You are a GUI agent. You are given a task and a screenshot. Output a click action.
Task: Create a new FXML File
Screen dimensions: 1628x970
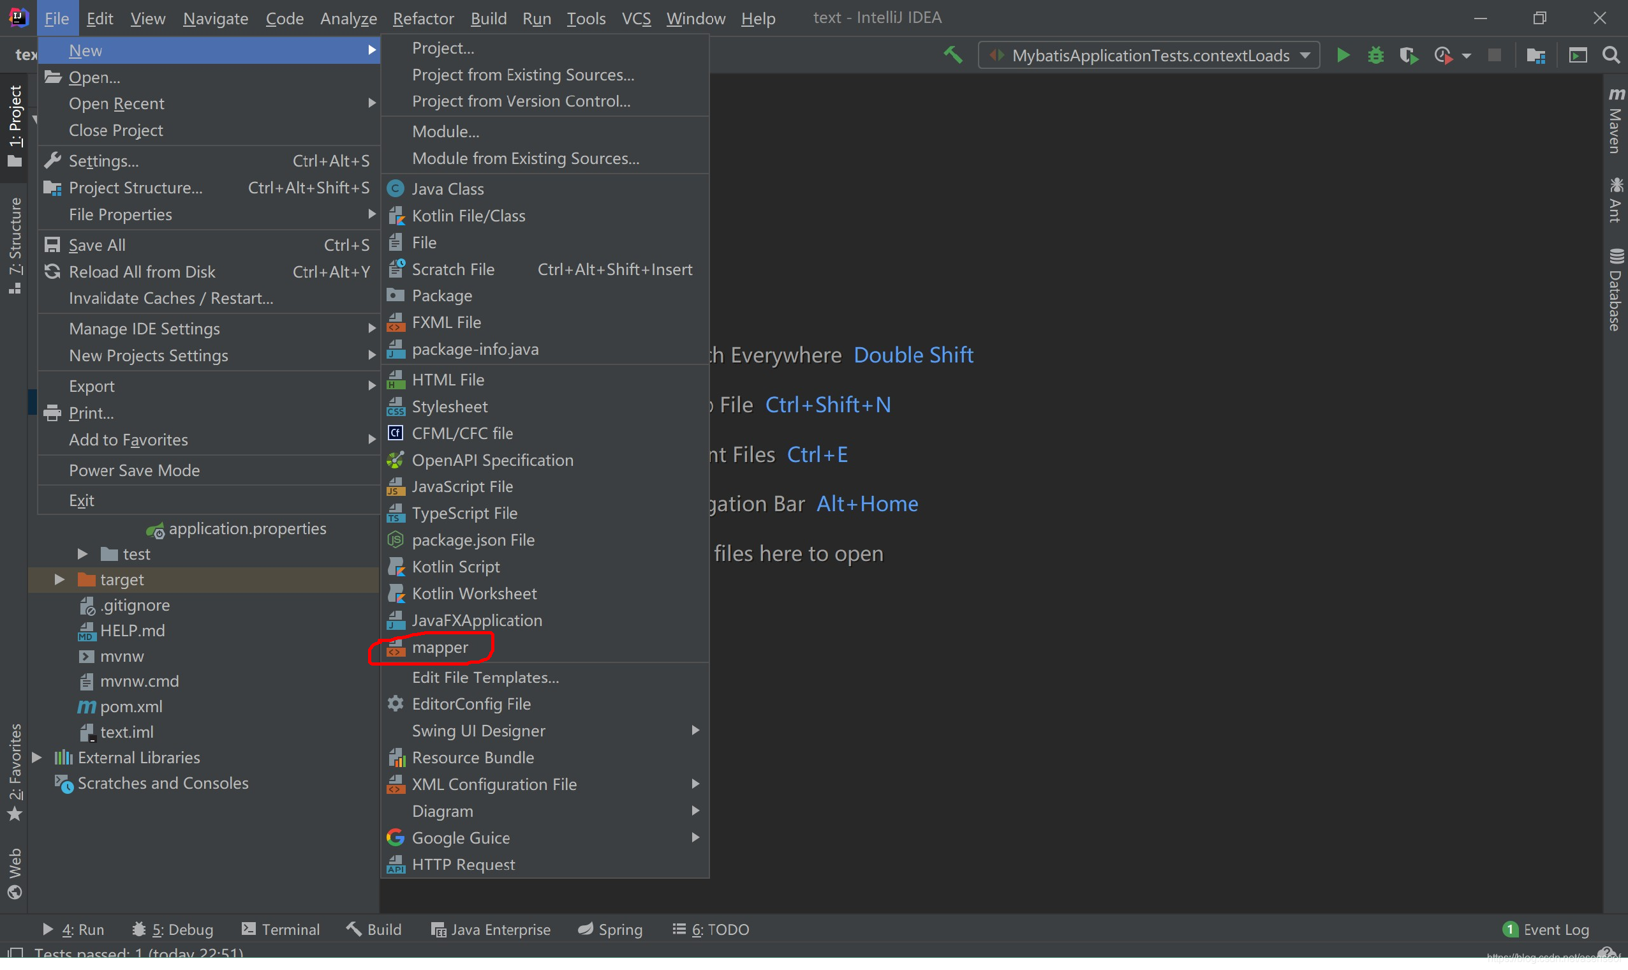click(x=545, y=322)
